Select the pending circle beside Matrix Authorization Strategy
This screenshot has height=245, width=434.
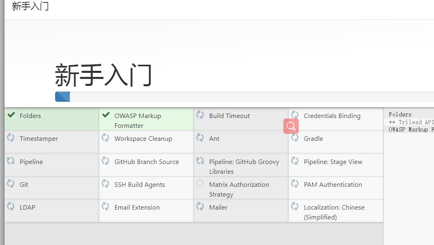point(200,183)
